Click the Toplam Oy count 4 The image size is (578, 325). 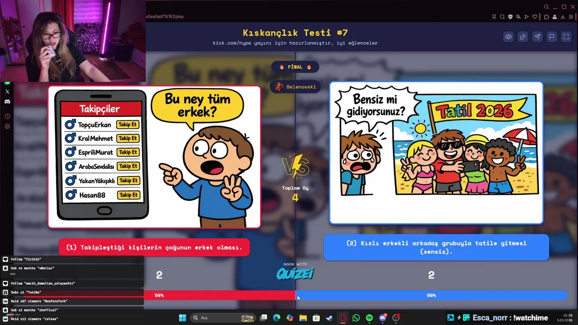click(295, 197)
